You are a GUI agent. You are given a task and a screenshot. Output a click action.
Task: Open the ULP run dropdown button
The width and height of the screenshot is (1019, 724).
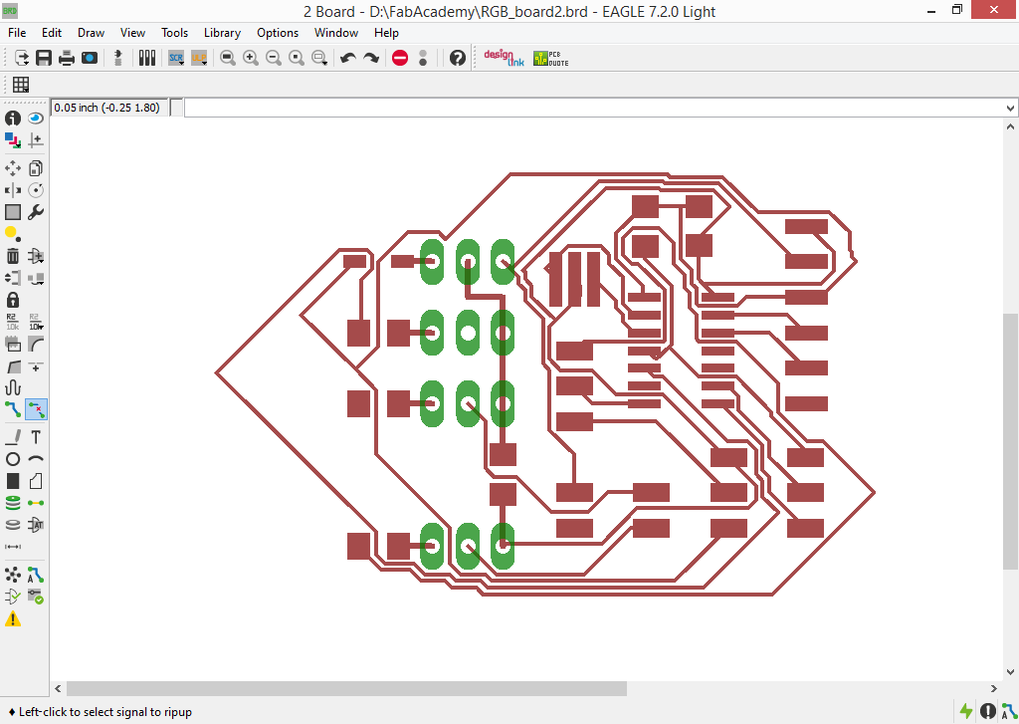coord(199,58)
